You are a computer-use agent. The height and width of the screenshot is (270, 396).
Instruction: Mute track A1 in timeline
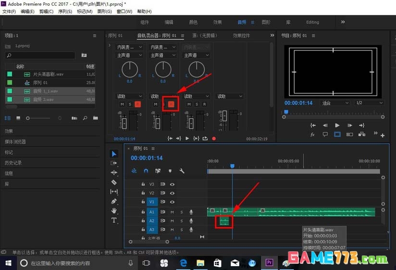(172, 212)
